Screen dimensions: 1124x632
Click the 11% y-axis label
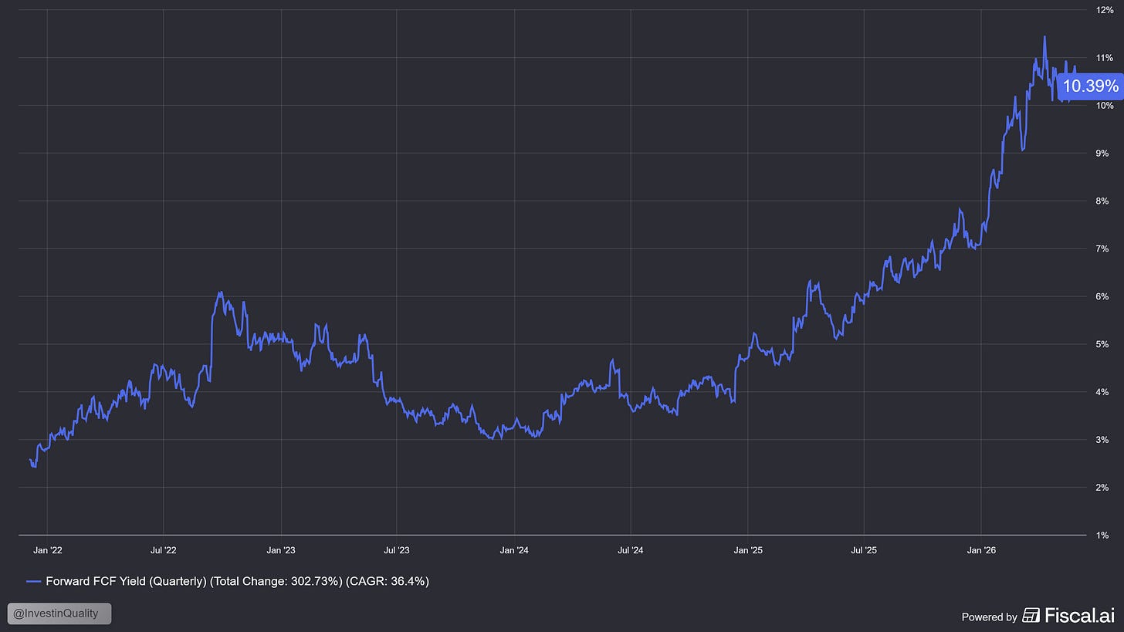(x=1104, y=58)
